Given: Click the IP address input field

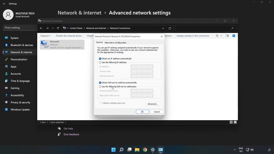Looking at the screenshot, I should [142, 67].
